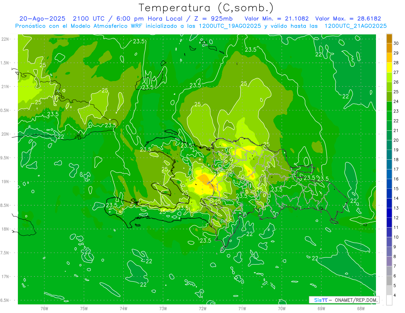Click the '71W' longitude axis label

(242, 309)
